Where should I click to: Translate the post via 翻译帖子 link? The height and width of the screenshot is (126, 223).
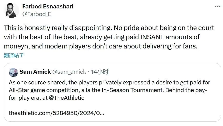point(14,55)
